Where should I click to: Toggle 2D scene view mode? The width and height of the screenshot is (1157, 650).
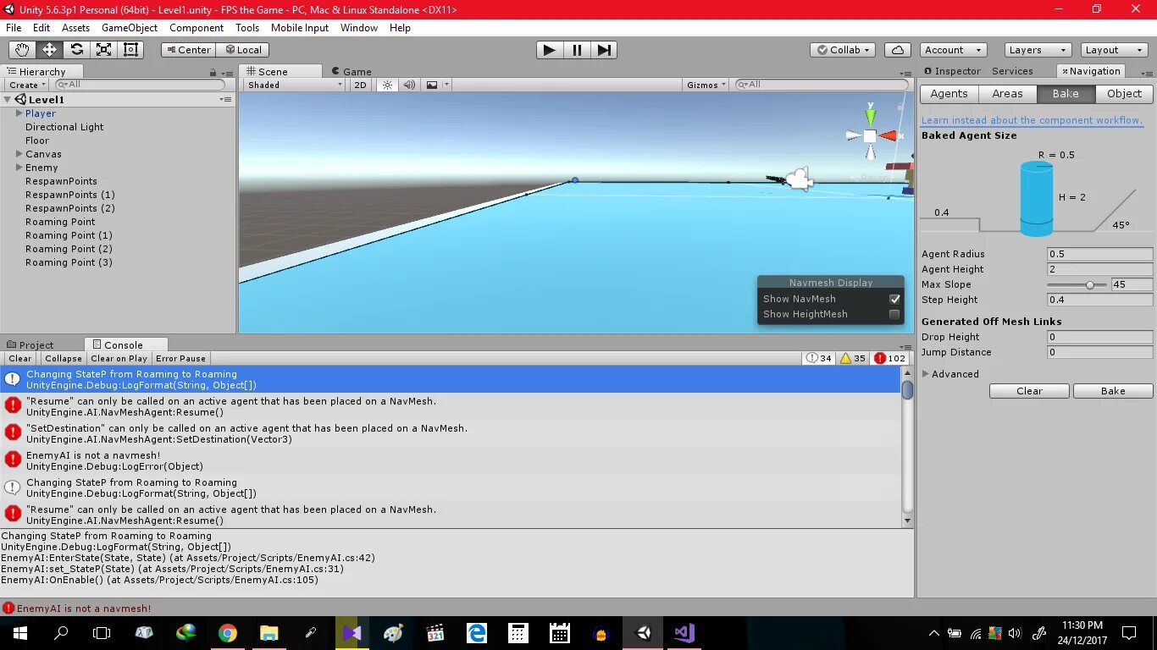pos(360,85)
